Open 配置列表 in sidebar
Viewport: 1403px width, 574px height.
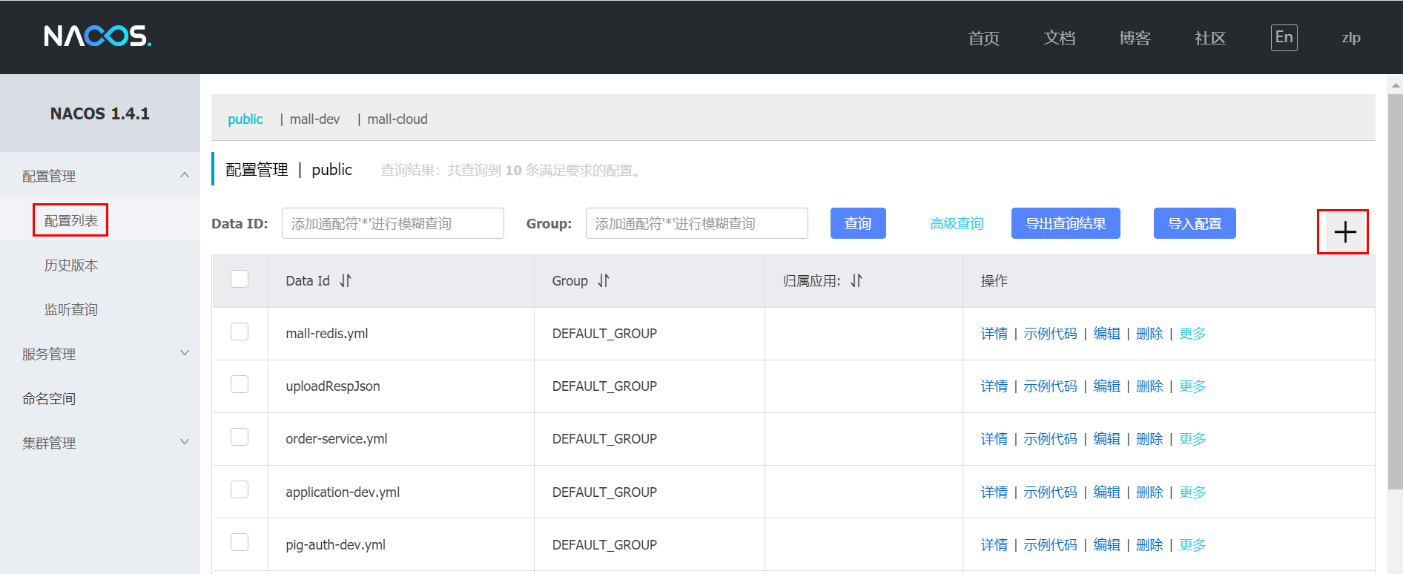pyautogui.click(x=70, y=220)
